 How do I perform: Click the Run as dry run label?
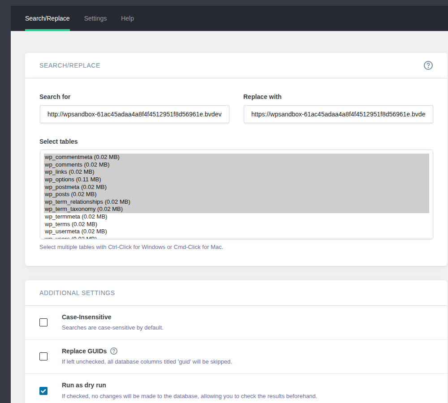point(84,385)
